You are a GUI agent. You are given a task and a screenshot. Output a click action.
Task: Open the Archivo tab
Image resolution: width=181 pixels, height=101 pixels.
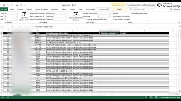click(4, 9)
